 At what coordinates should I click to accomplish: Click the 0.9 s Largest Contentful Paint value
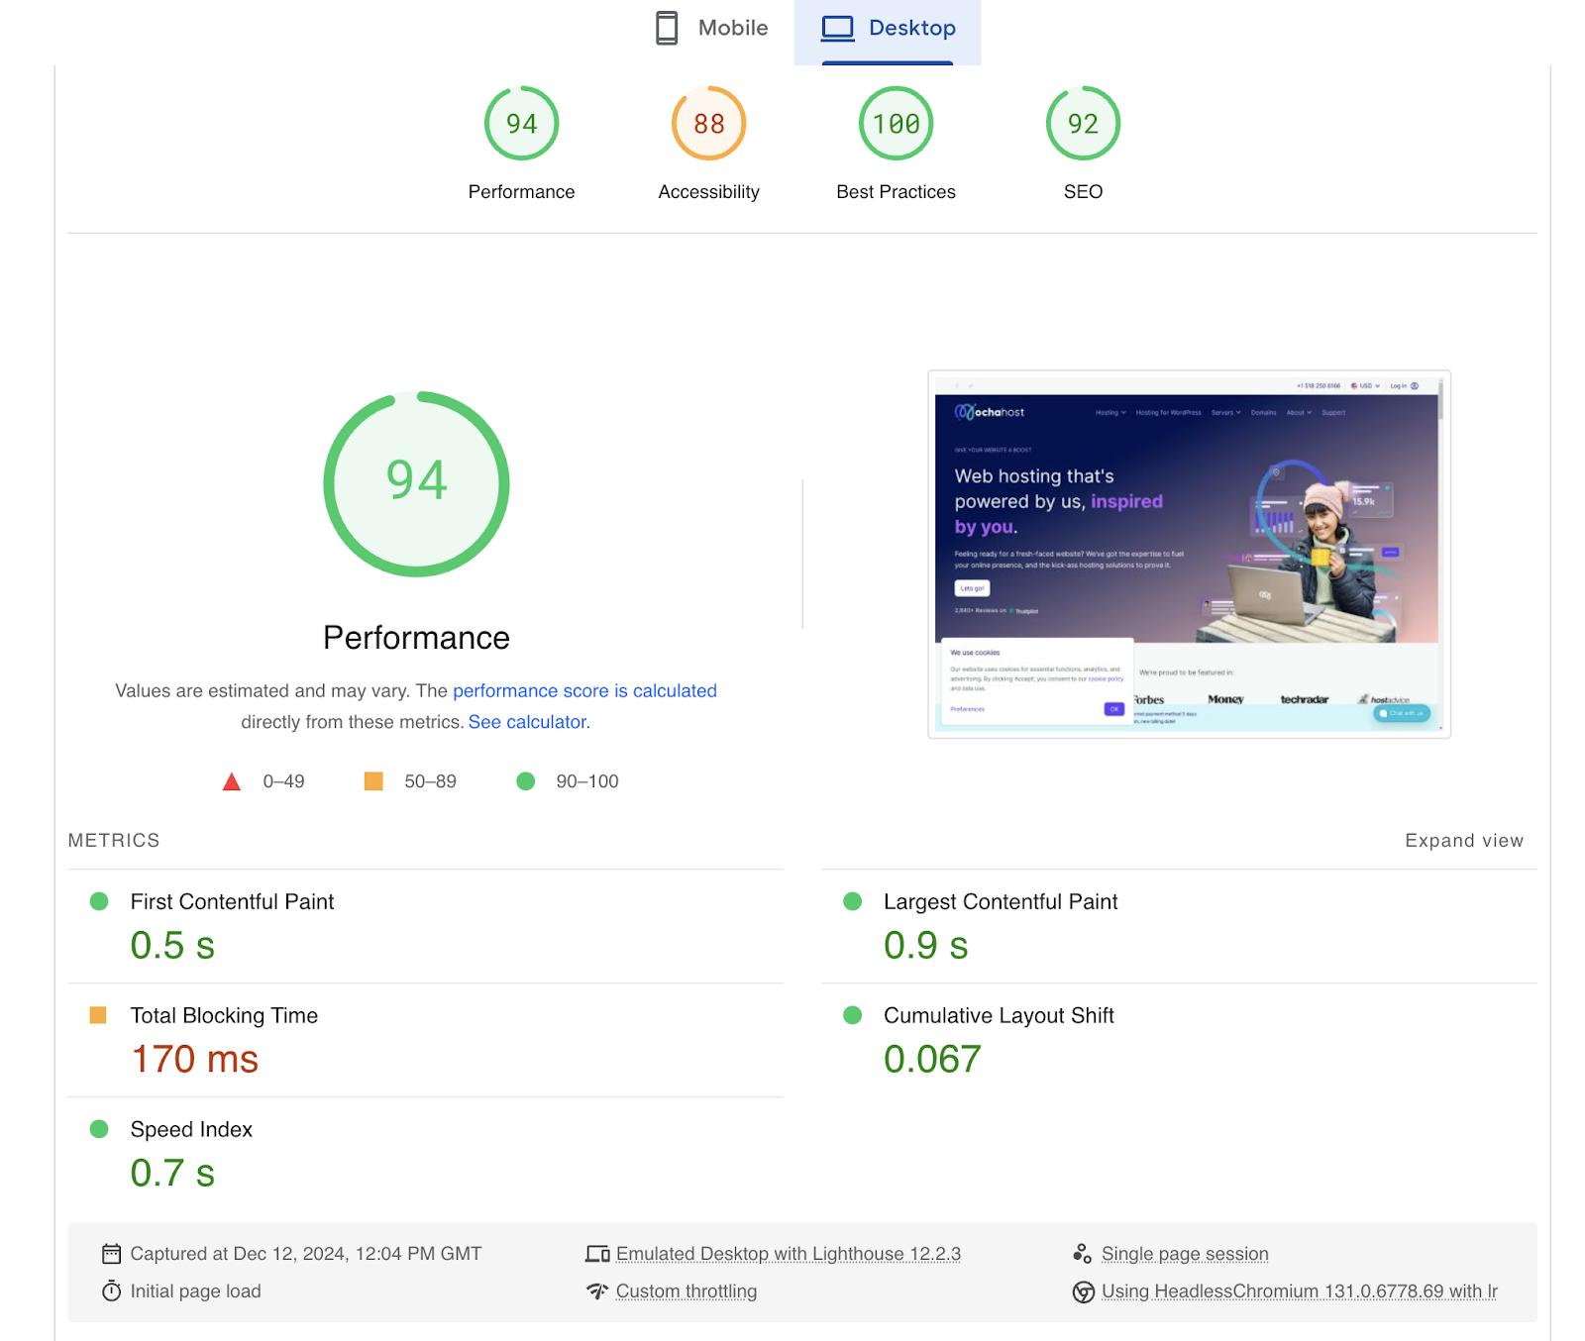coord(925,946)
